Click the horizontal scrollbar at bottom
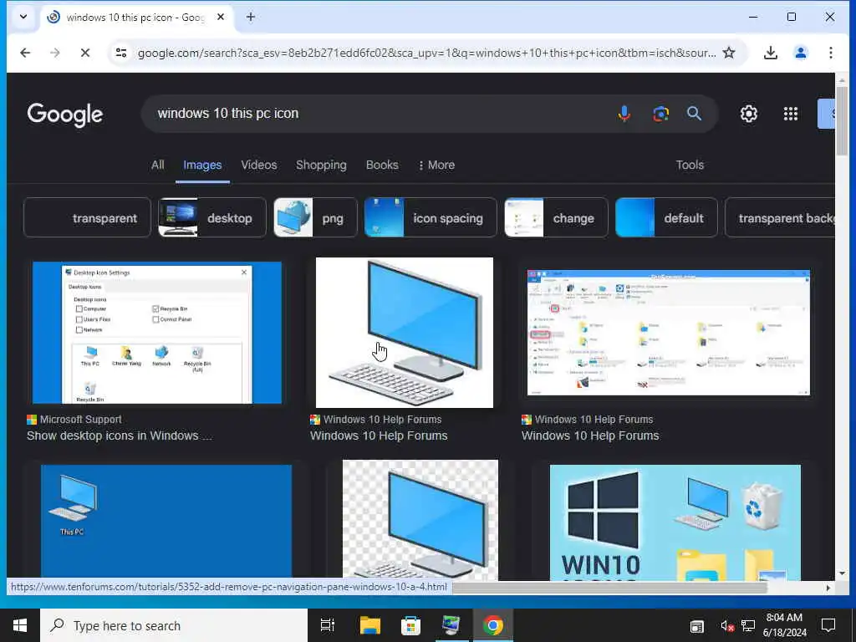Image resolution: width=856 pixels, height=642 pixels. click(x=609, y=588)
